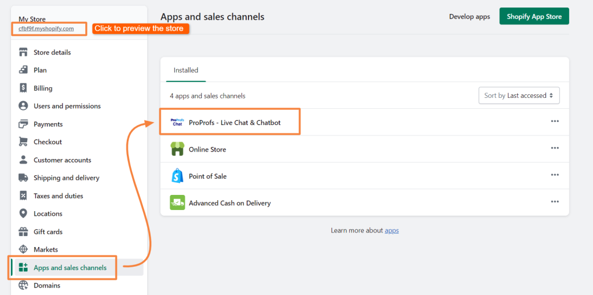Click the My Store name text
The height and width of the screenshot is (295, 593).
point(32,19)
